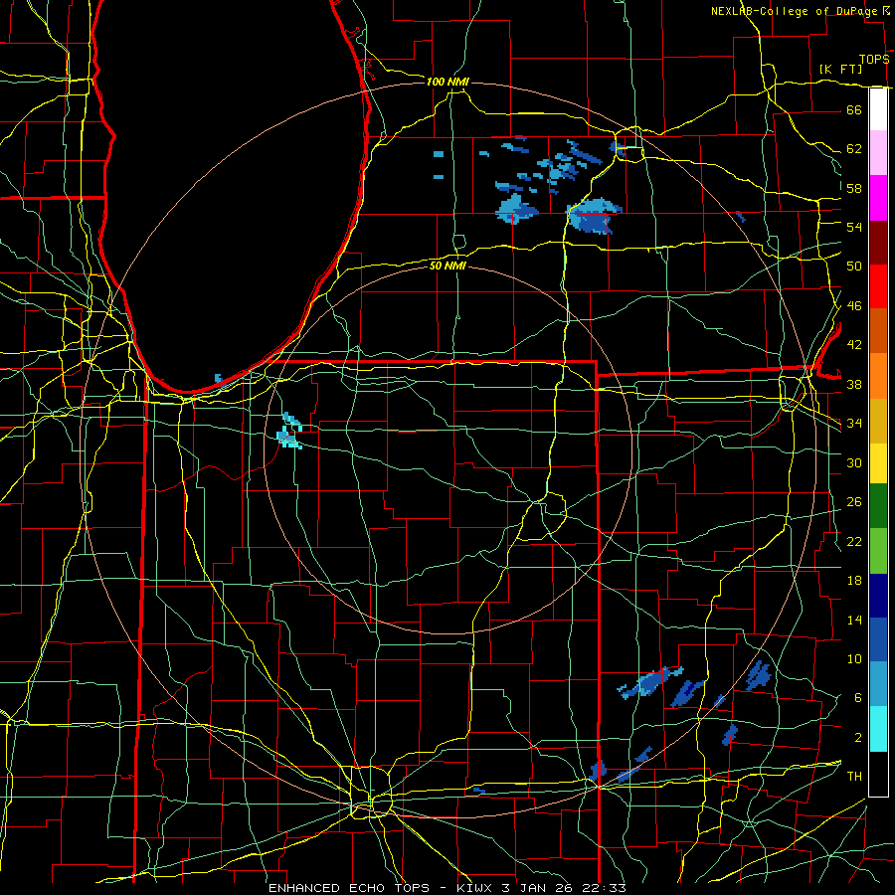Click the 46 legend value

point(854,306)
